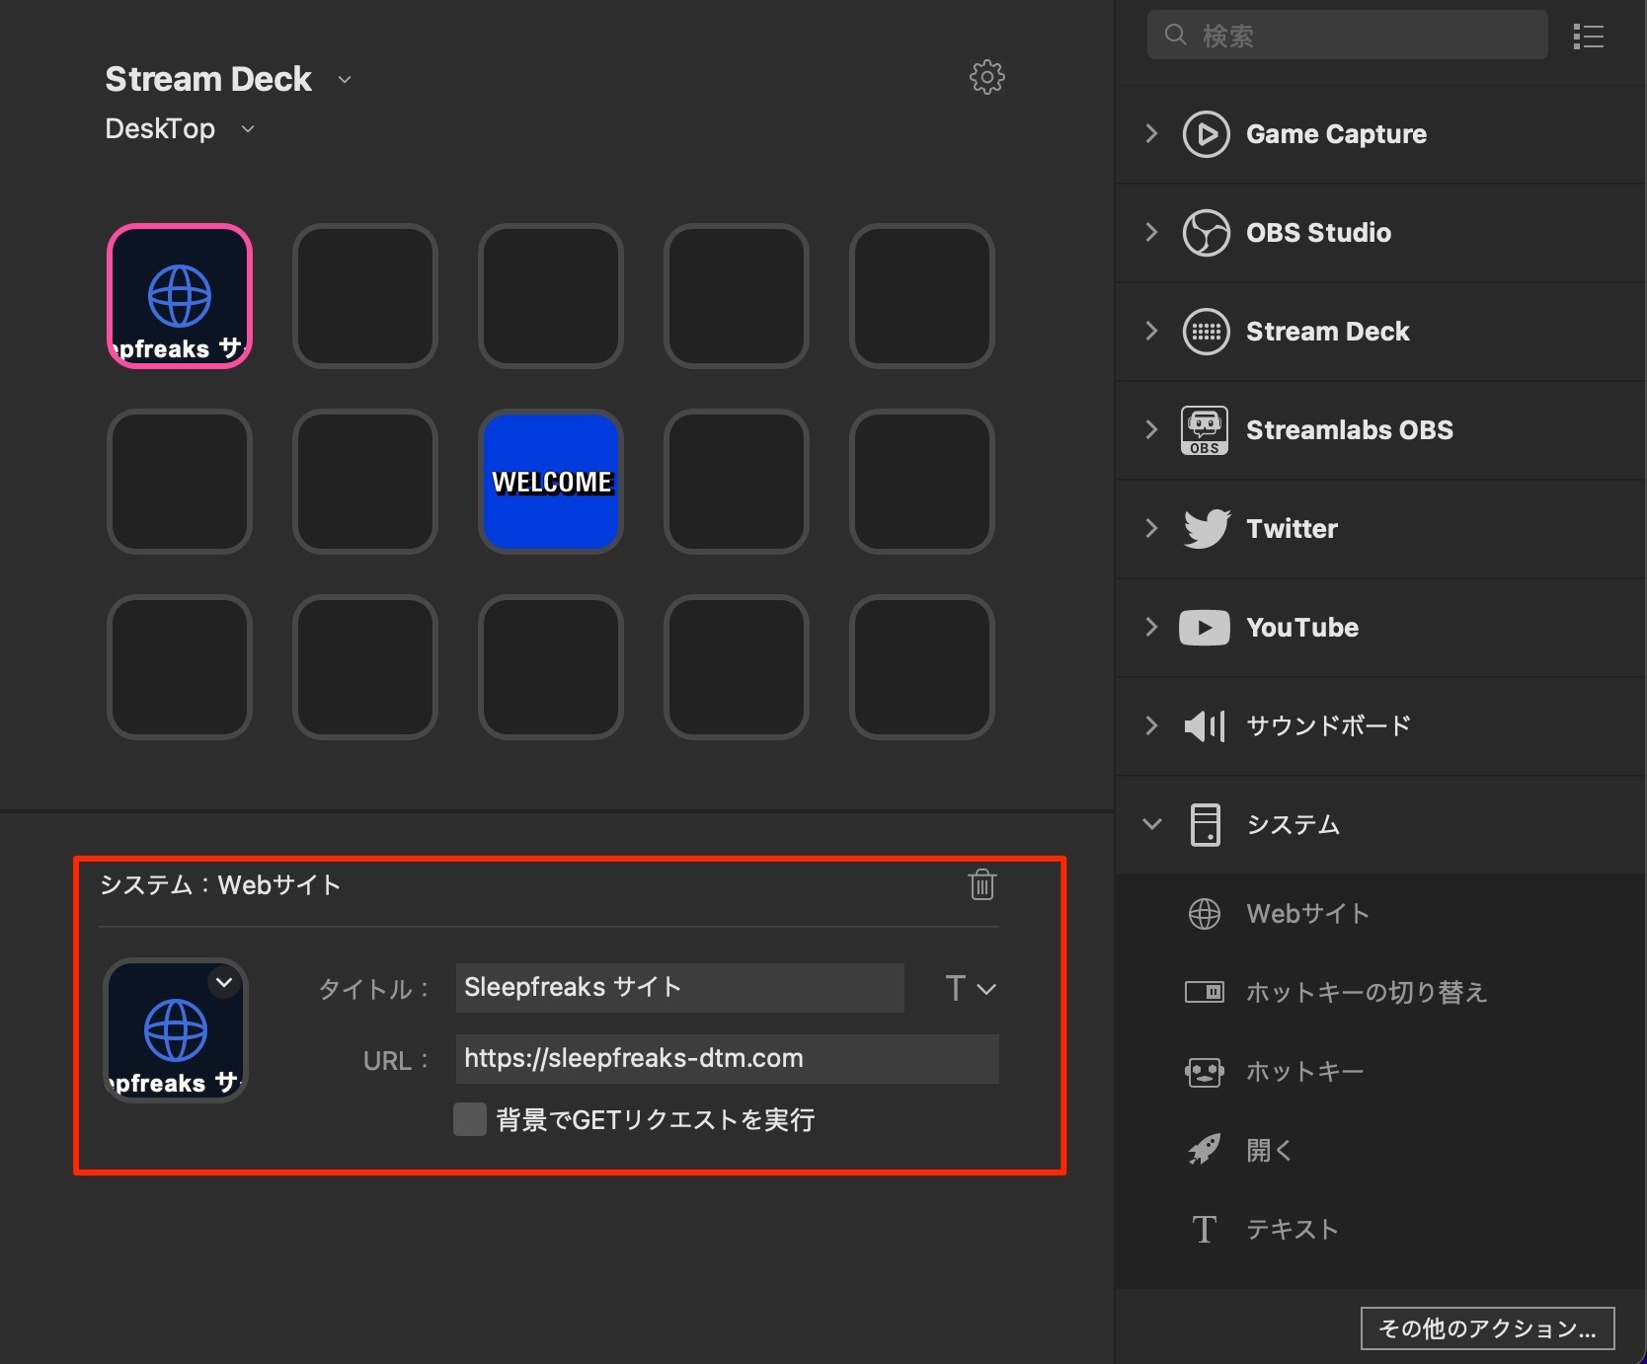
Task: Expand the Twitter category
Action: pos(1151,529)
